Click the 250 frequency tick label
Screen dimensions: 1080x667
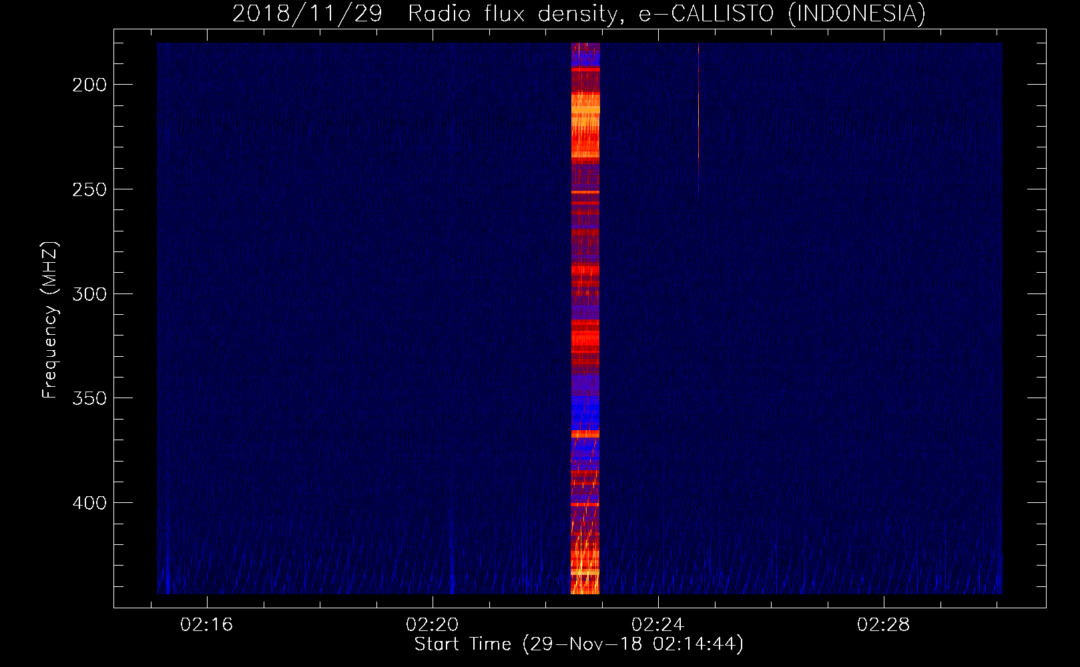pos(89,189)
